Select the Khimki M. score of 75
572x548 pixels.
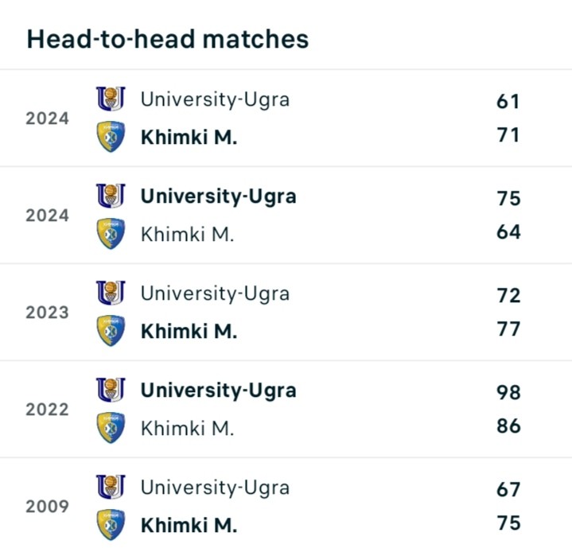pos(508,523)
